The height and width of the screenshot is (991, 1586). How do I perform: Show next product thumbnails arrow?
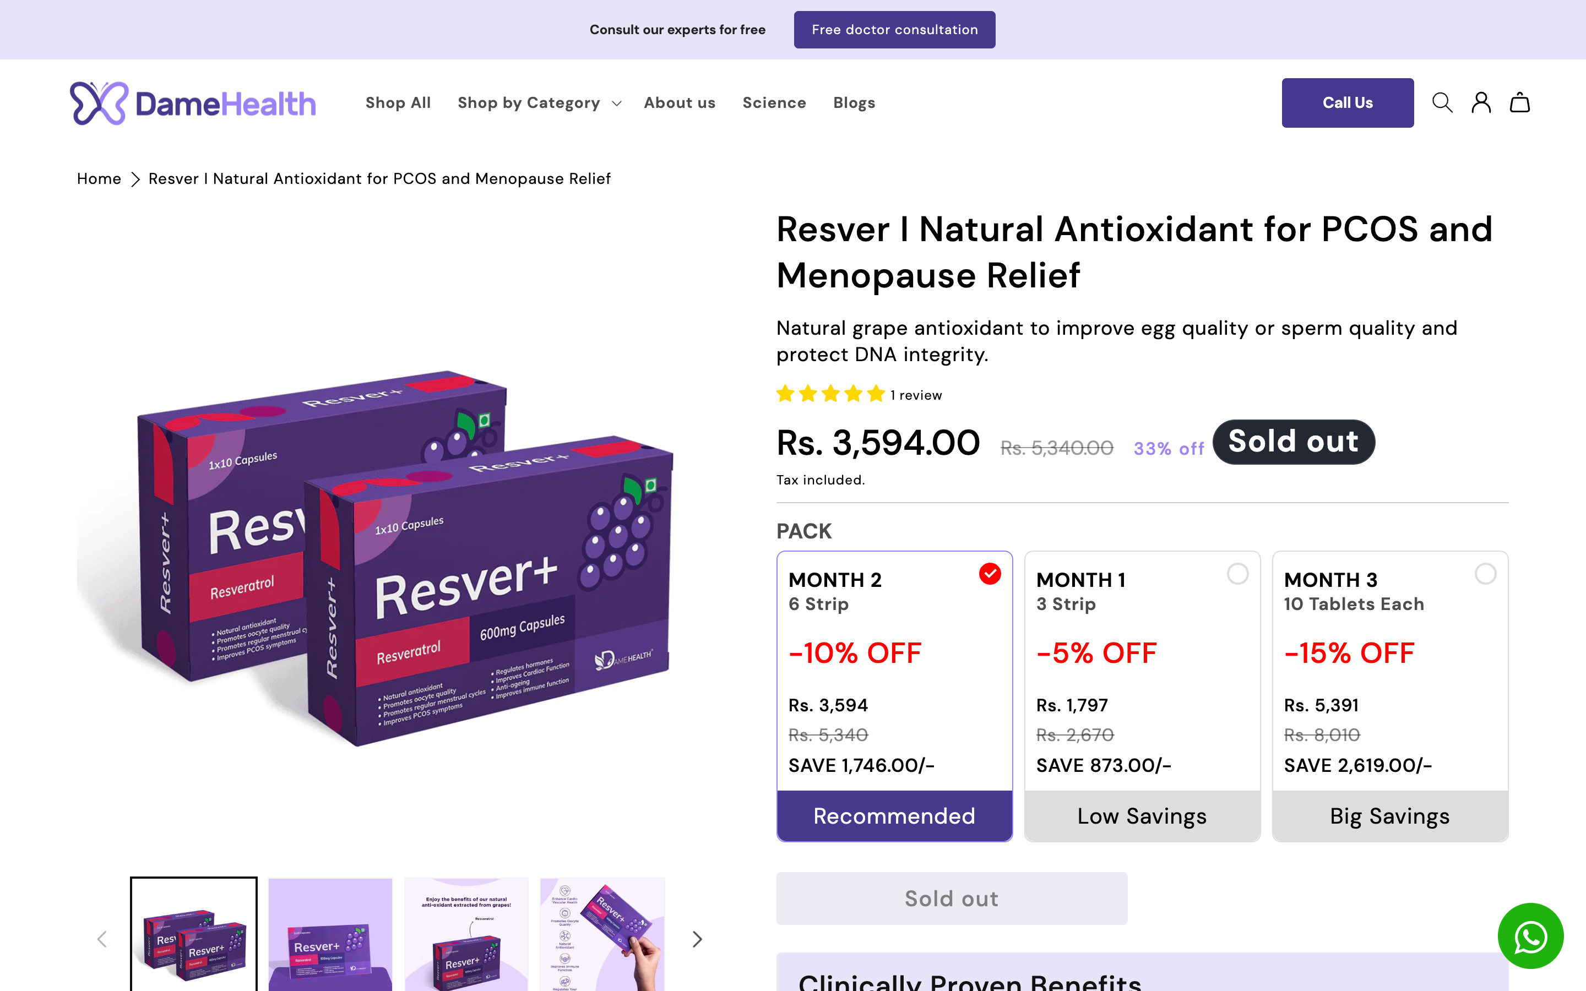[697, 939]
